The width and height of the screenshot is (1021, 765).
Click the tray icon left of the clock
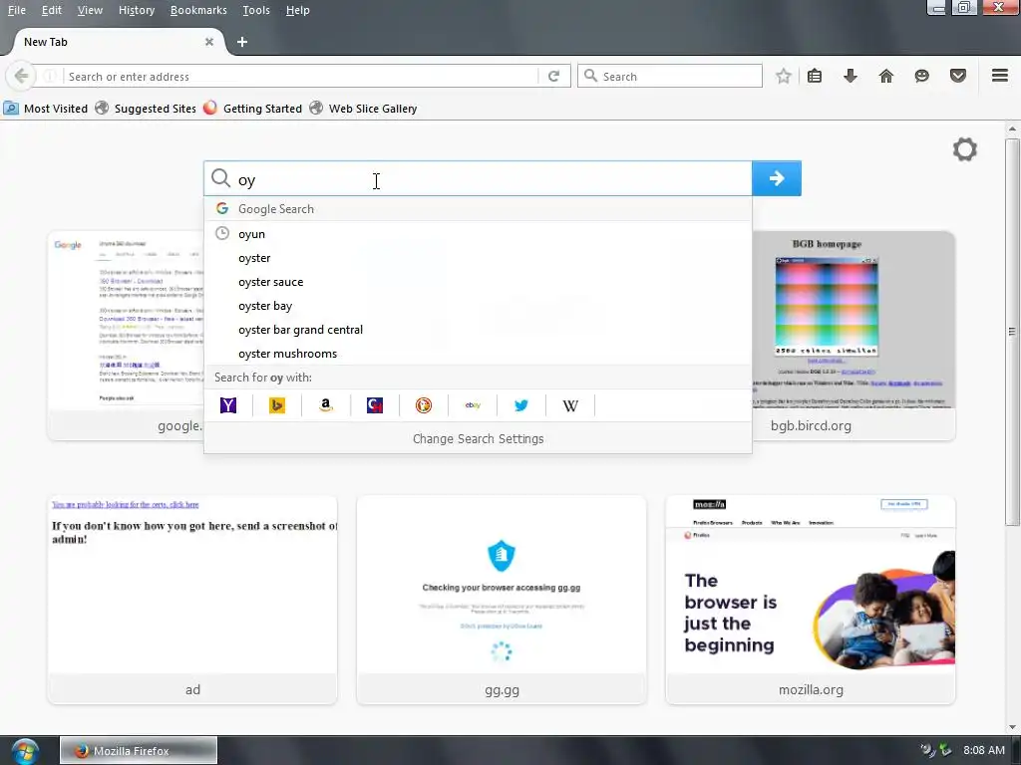(945, 750)
